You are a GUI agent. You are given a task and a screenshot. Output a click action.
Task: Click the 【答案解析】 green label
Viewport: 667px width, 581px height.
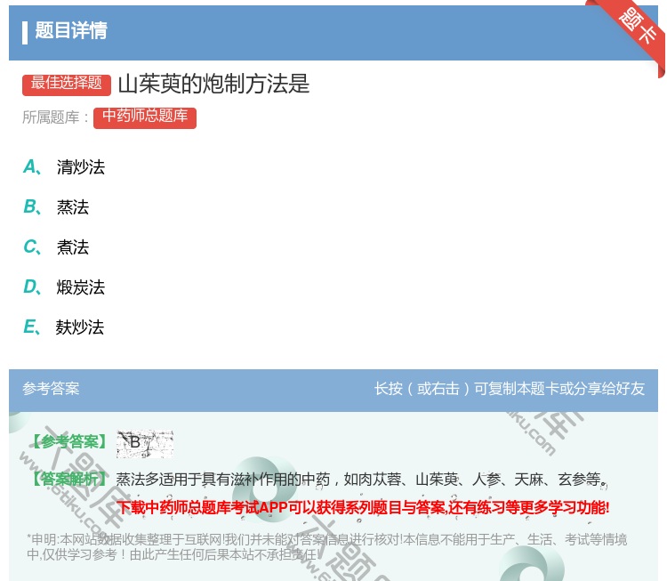point(70,480)
